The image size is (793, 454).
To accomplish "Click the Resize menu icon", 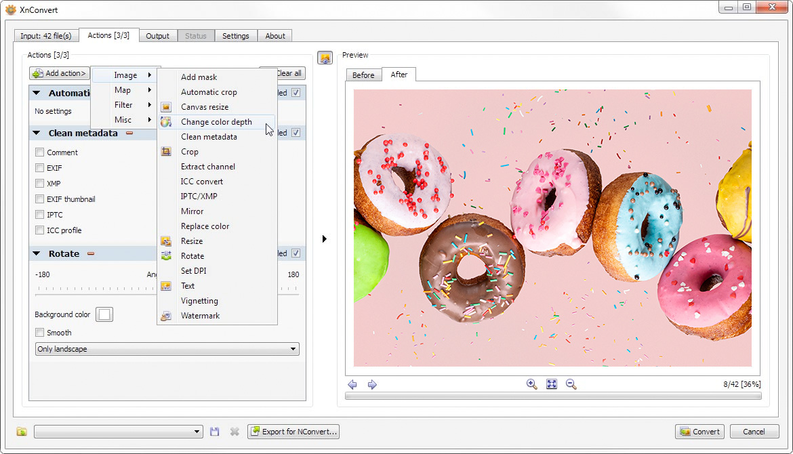I will click(166, 241).
